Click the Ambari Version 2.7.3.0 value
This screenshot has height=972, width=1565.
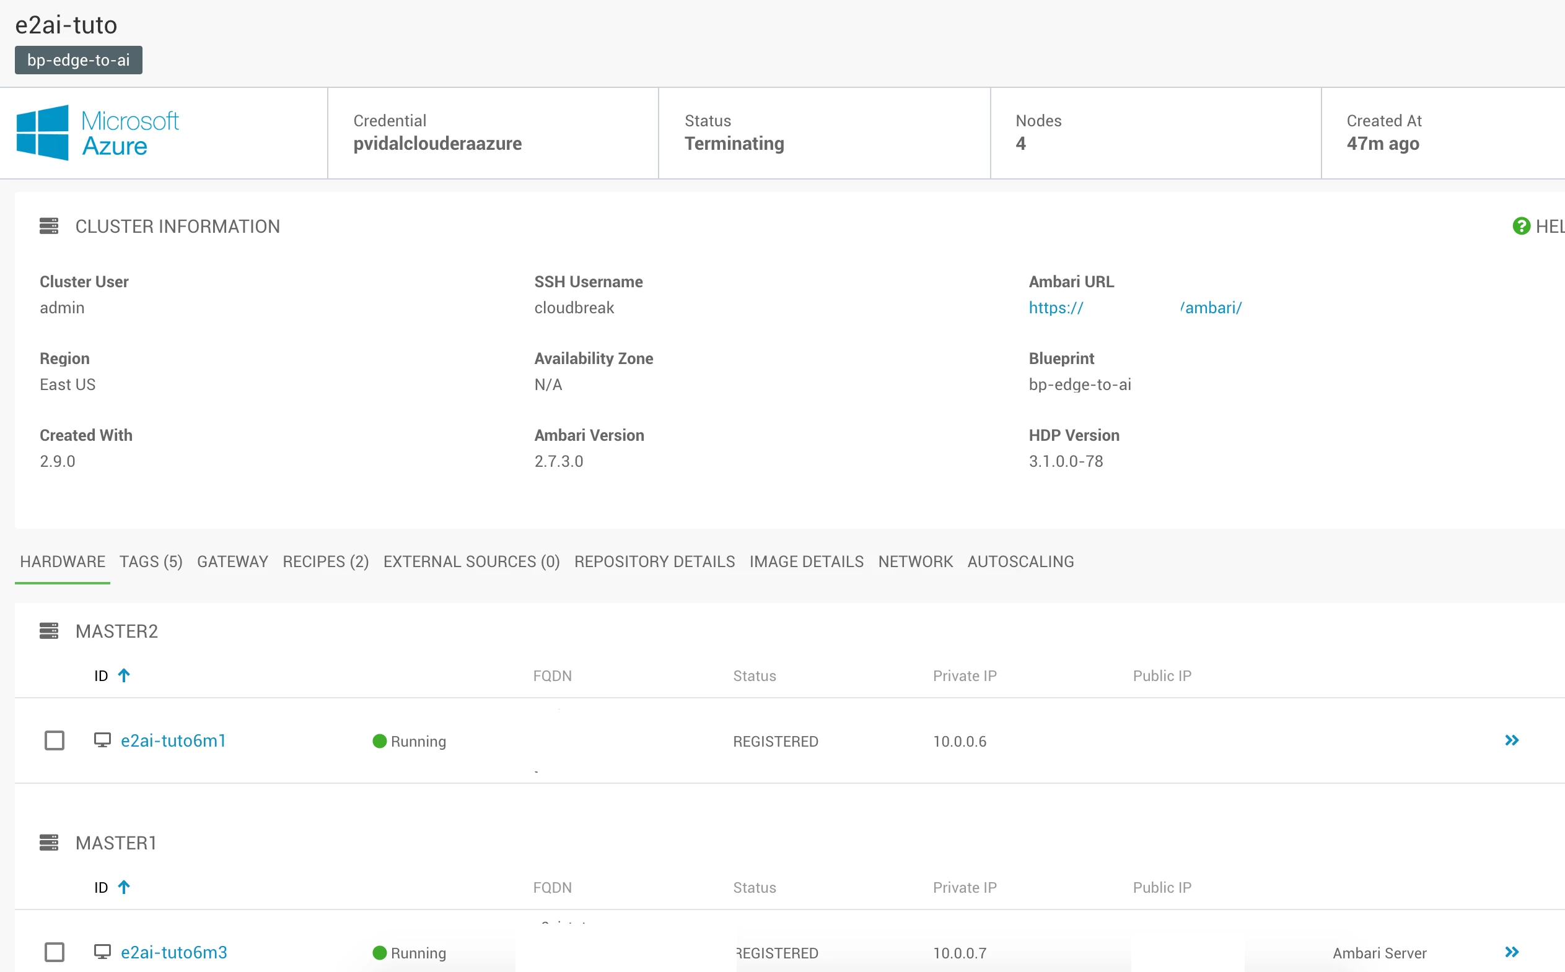click(x=559, y=462)
